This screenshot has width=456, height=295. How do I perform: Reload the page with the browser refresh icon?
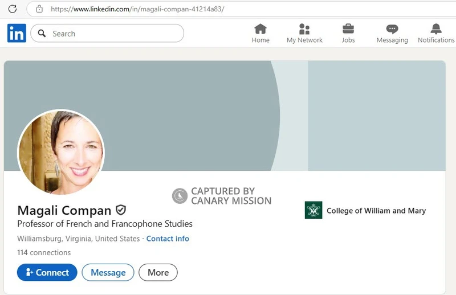pos(13,9)
